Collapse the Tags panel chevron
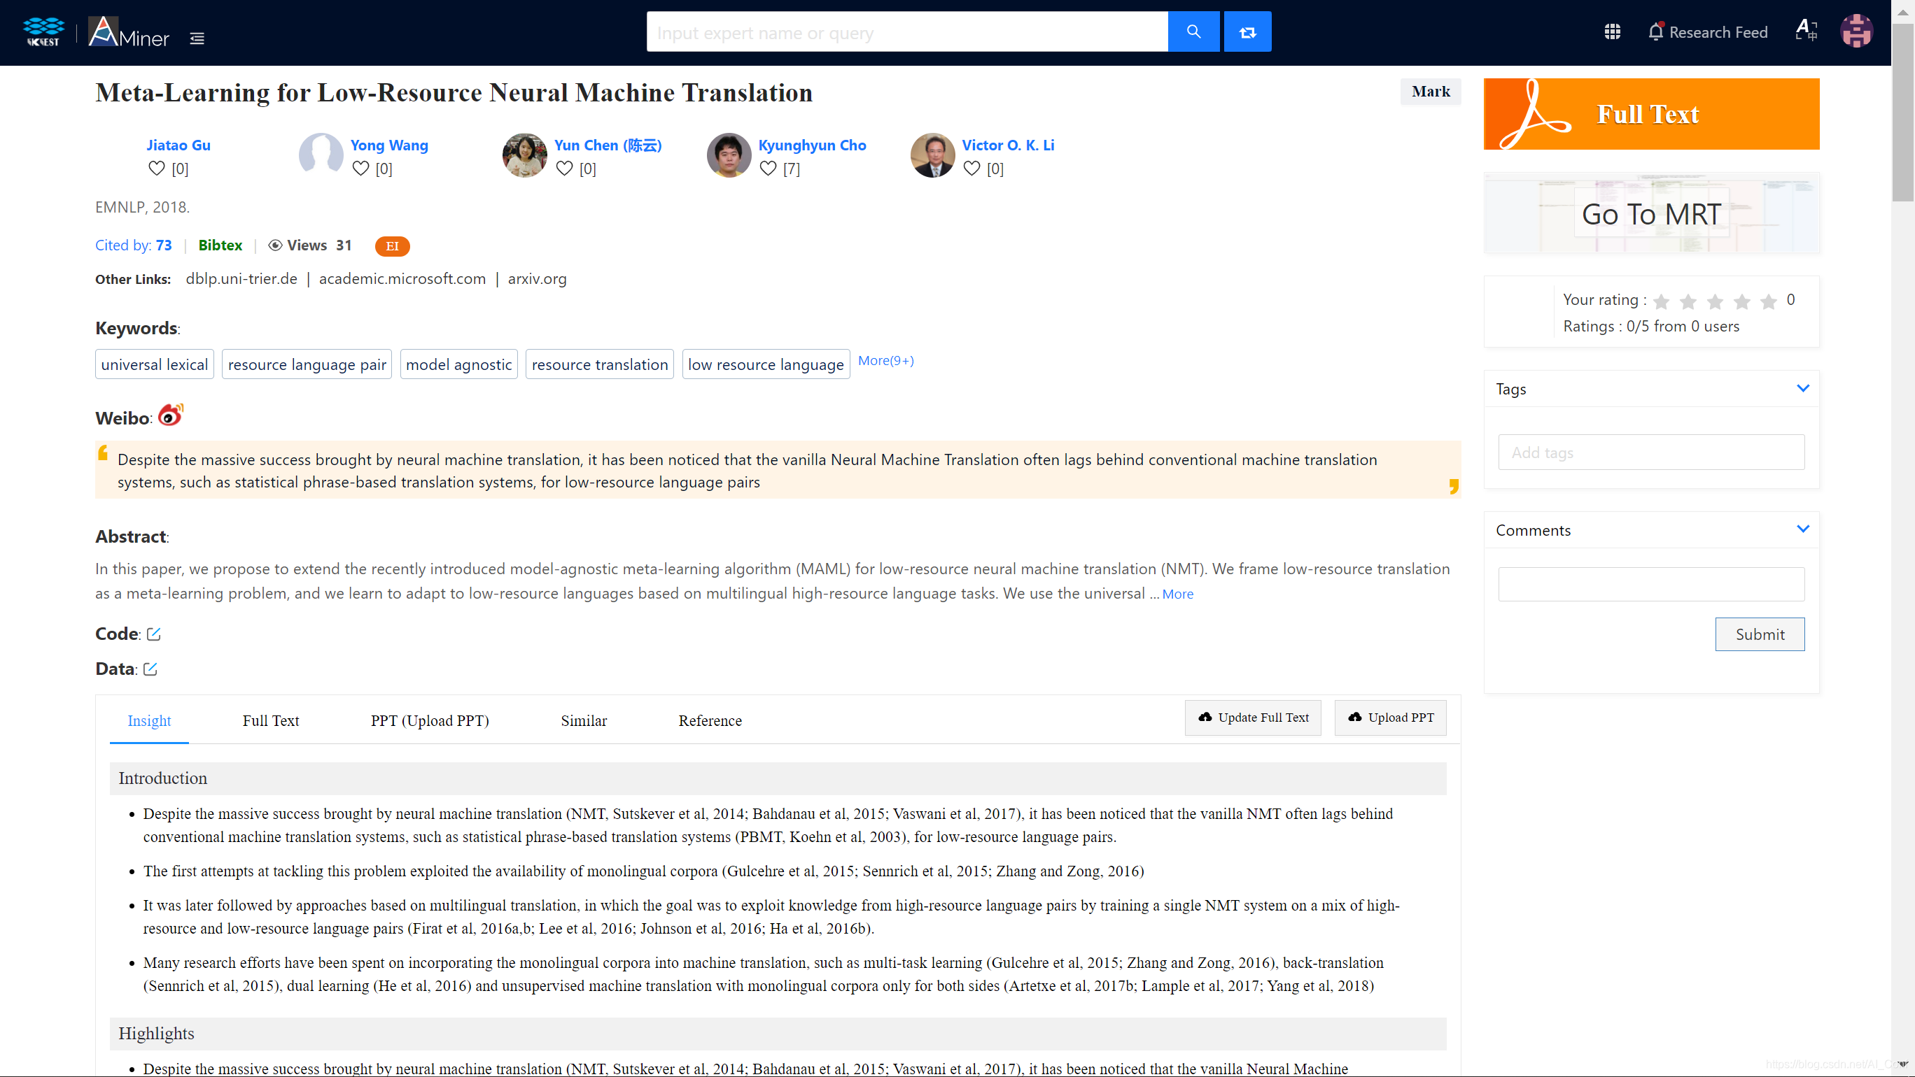The image size is (1915, 1077). [1802, 388]
